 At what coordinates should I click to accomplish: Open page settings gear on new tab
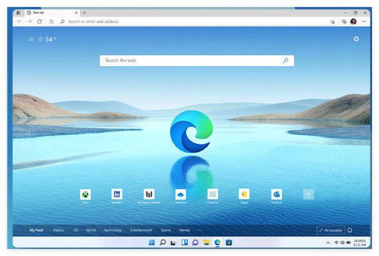(x=356, y=39)
